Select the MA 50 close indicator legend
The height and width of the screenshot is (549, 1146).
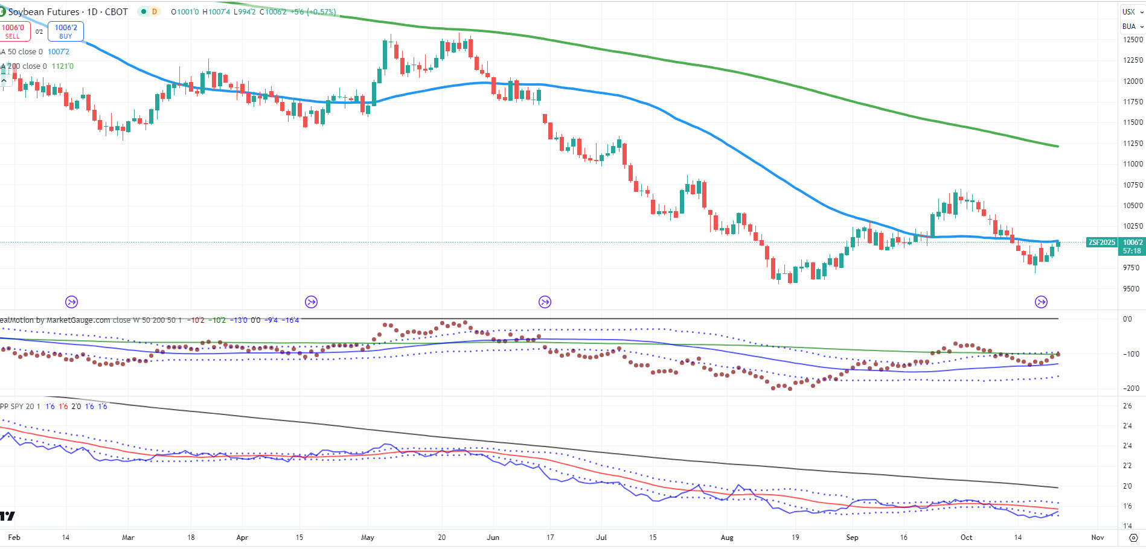point(22,52)
